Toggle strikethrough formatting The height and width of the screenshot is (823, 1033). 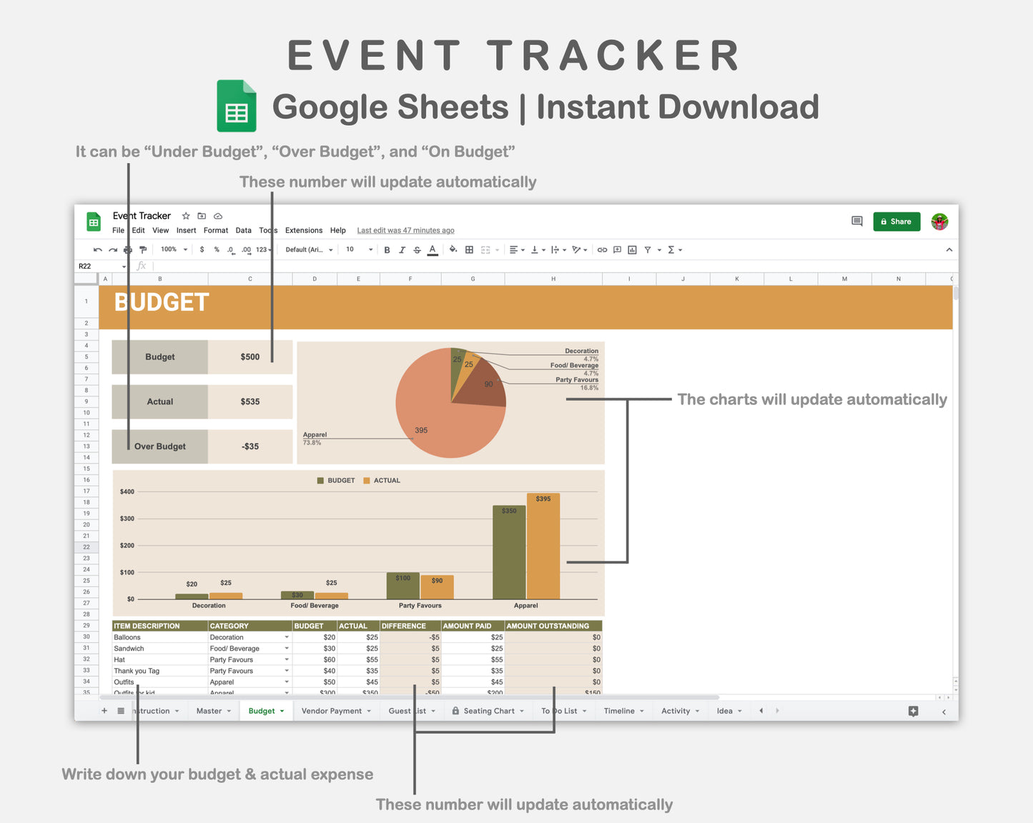[x=417, y=249]
